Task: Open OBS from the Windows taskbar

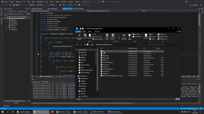Action: [x=97, y=112]
